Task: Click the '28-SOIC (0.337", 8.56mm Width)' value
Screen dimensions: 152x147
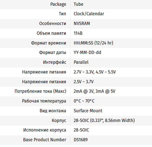Action: pyautogui.click(x=104, y=120)
